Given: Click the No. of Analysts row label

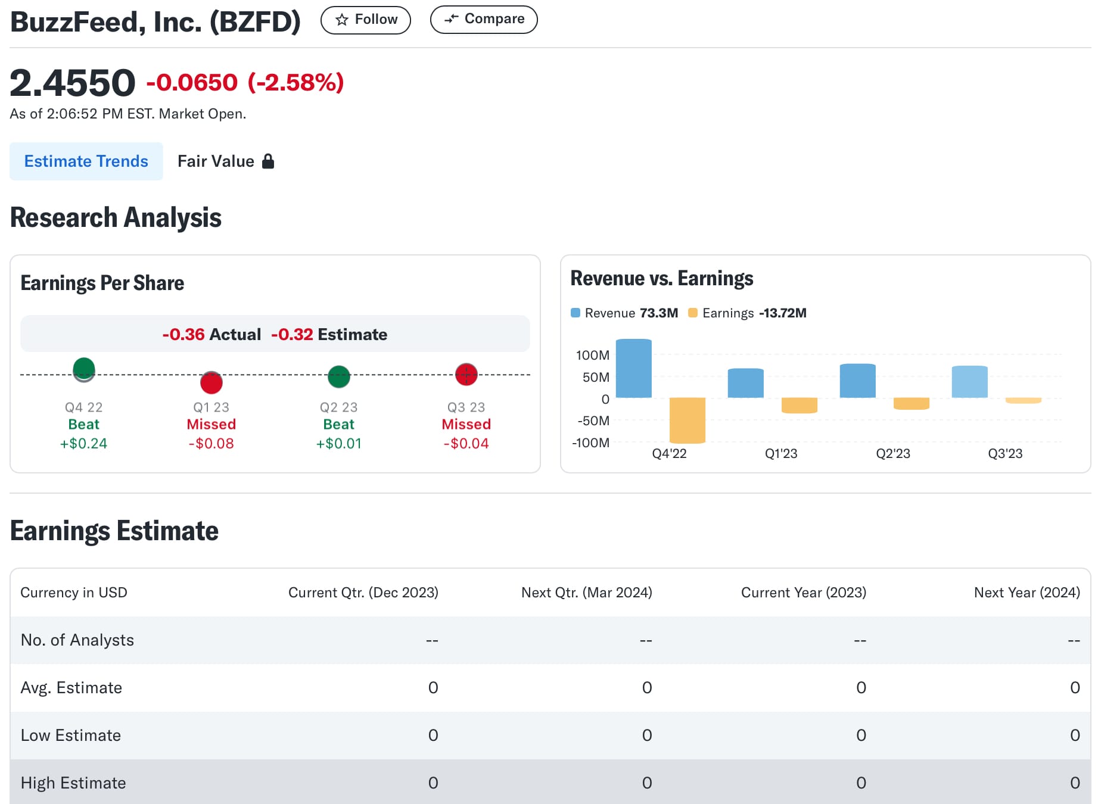Looking at the screenshot, I should pos(77,640).
